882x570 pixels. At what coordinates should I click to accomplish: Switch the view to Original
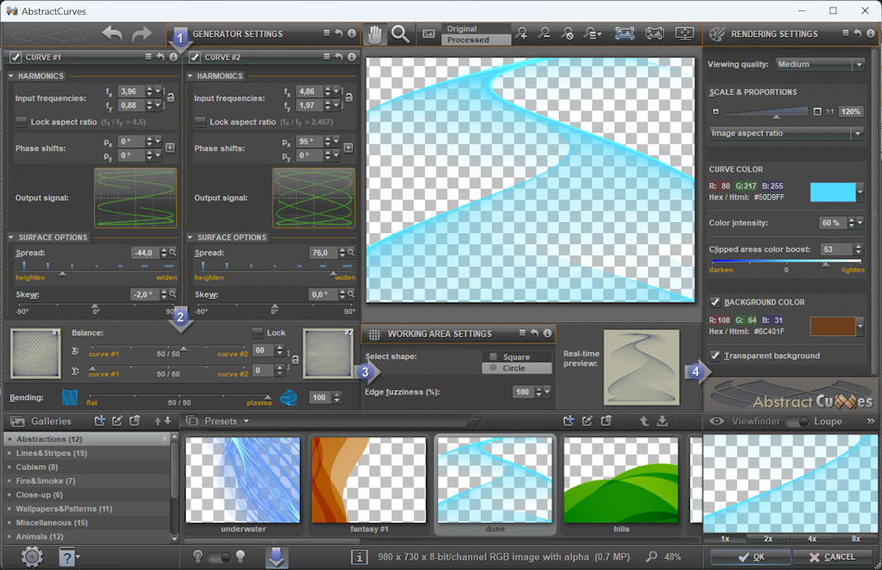click(x=477, y=29)
